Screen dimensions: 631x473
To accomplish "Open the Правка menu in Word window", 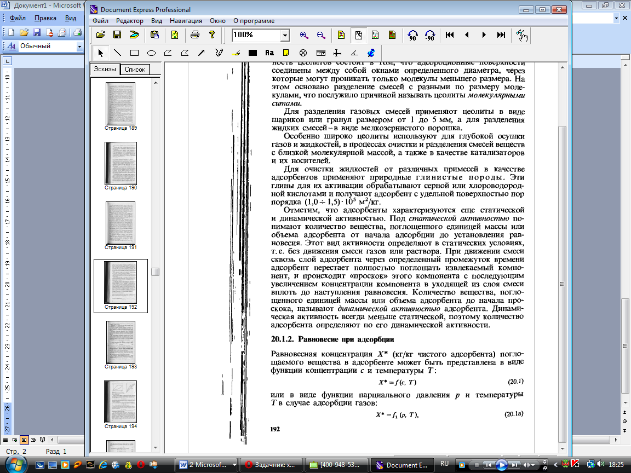I will pyautogui.click(x=45, y=18).
